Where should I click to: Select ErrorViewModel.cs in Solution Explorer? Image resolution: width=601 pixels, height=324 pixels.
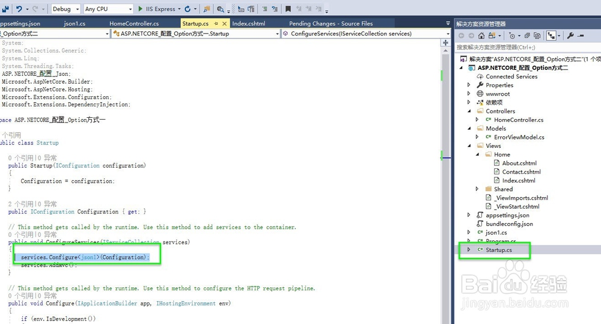tap(519, 137)
